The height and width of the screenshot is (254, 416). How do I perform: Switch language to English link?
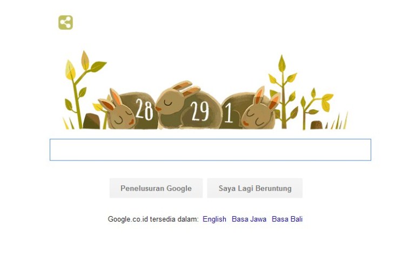click(214, 219)
